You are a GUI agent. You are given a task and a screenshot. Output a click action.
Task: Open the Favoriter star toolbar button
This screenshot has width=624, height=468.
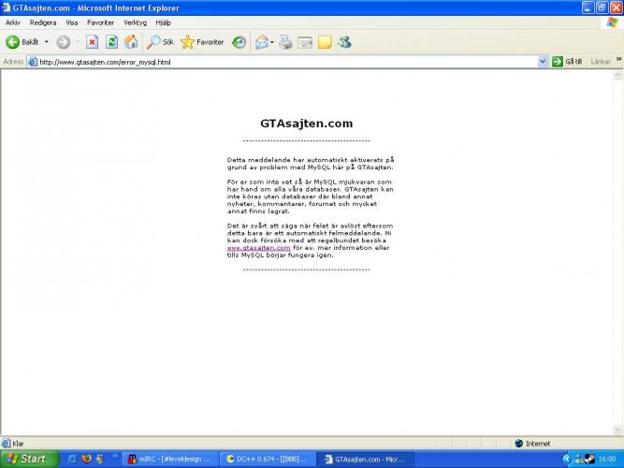pyautogui.click(x=202, y=42)
